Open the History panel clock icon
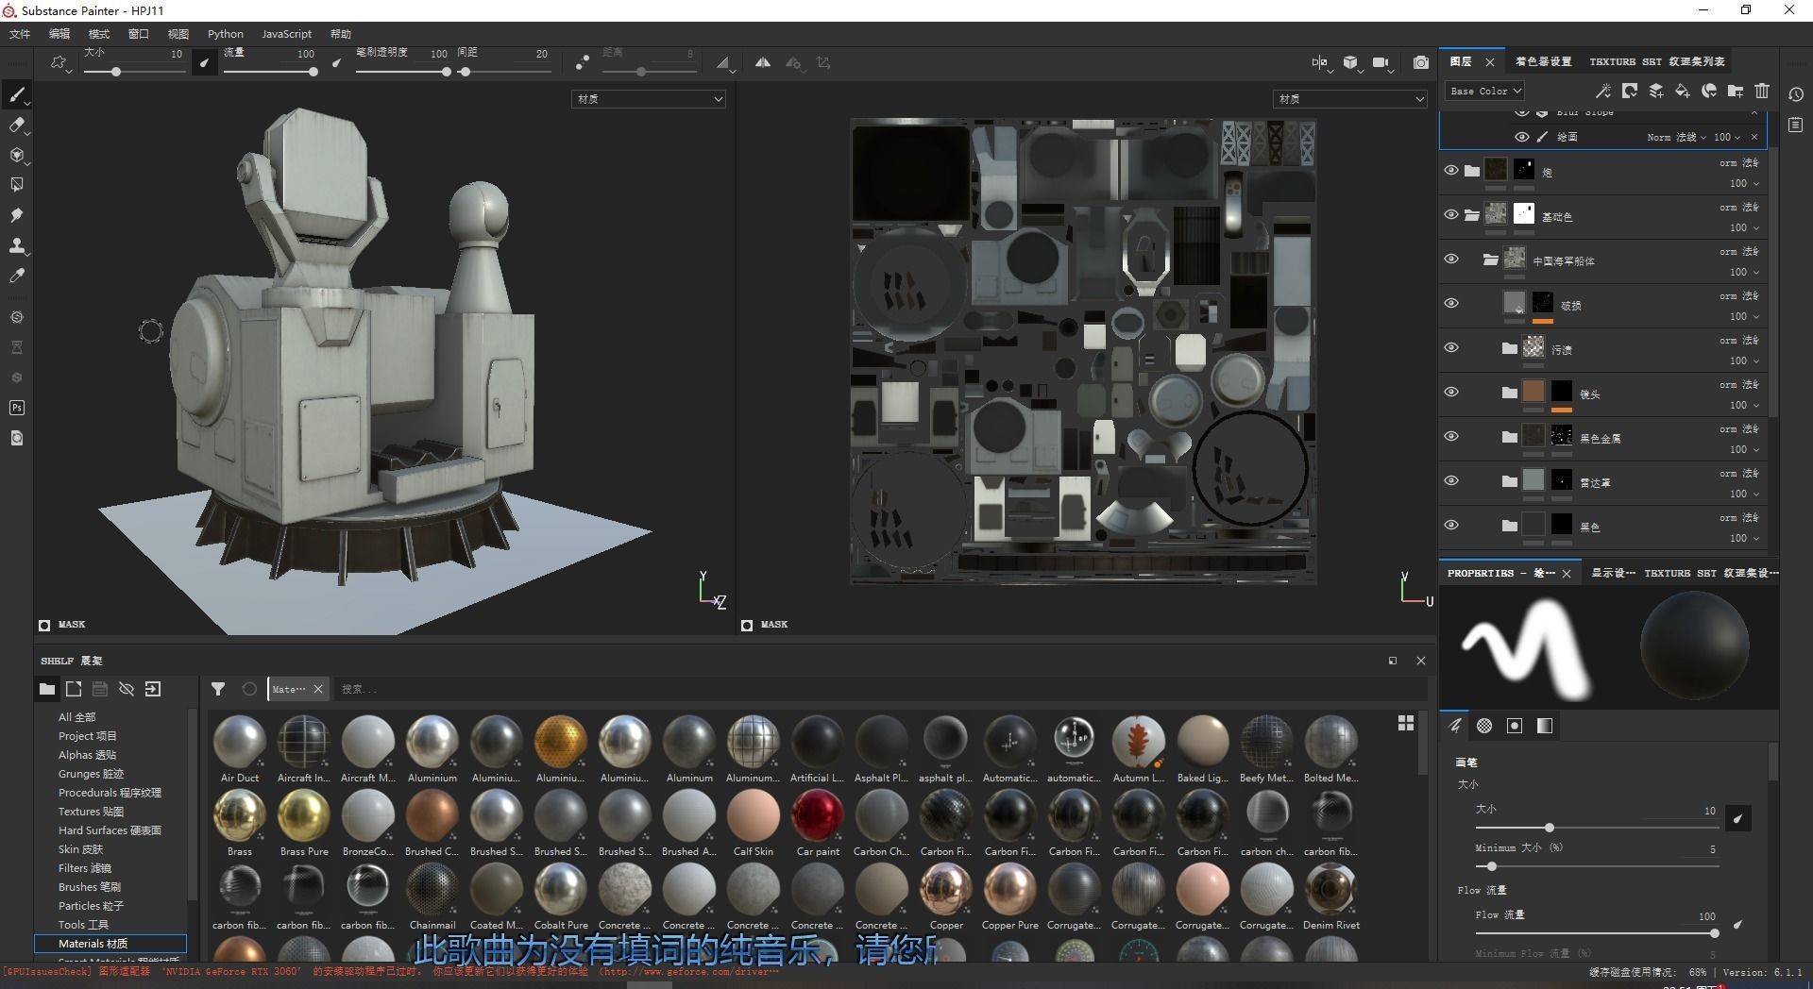The width and height of the screenshot is (1813, 989). click(x=1795, y=94)
